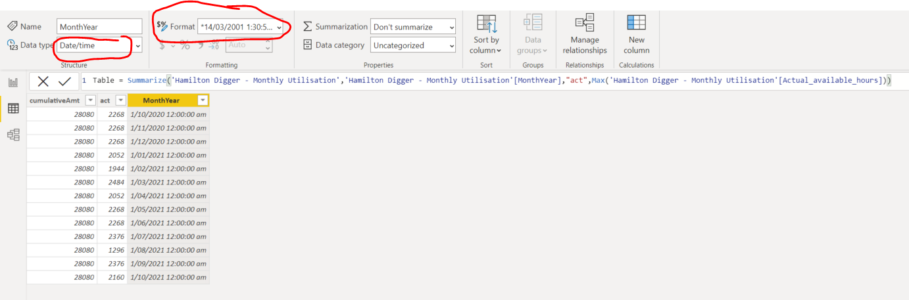The image size is (909, 300).
Task: Click cell 1/02/2021 12:00:00 am
Action: (x=168, y=169)
